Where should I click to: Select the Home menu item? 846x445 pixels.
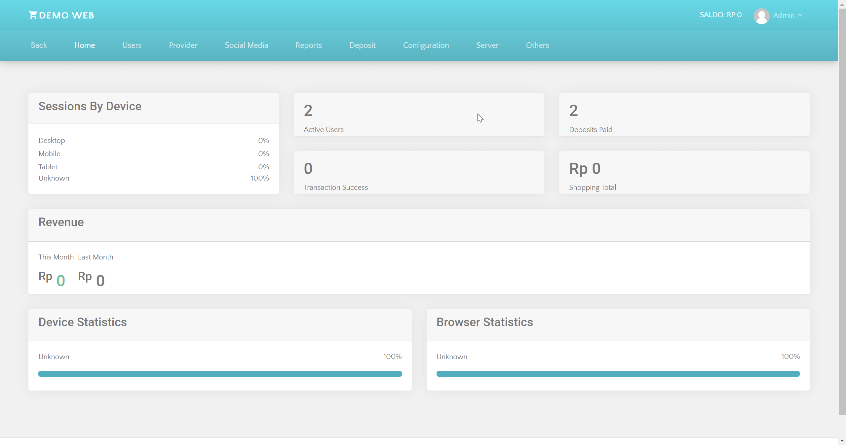click(x=85, y=45)
